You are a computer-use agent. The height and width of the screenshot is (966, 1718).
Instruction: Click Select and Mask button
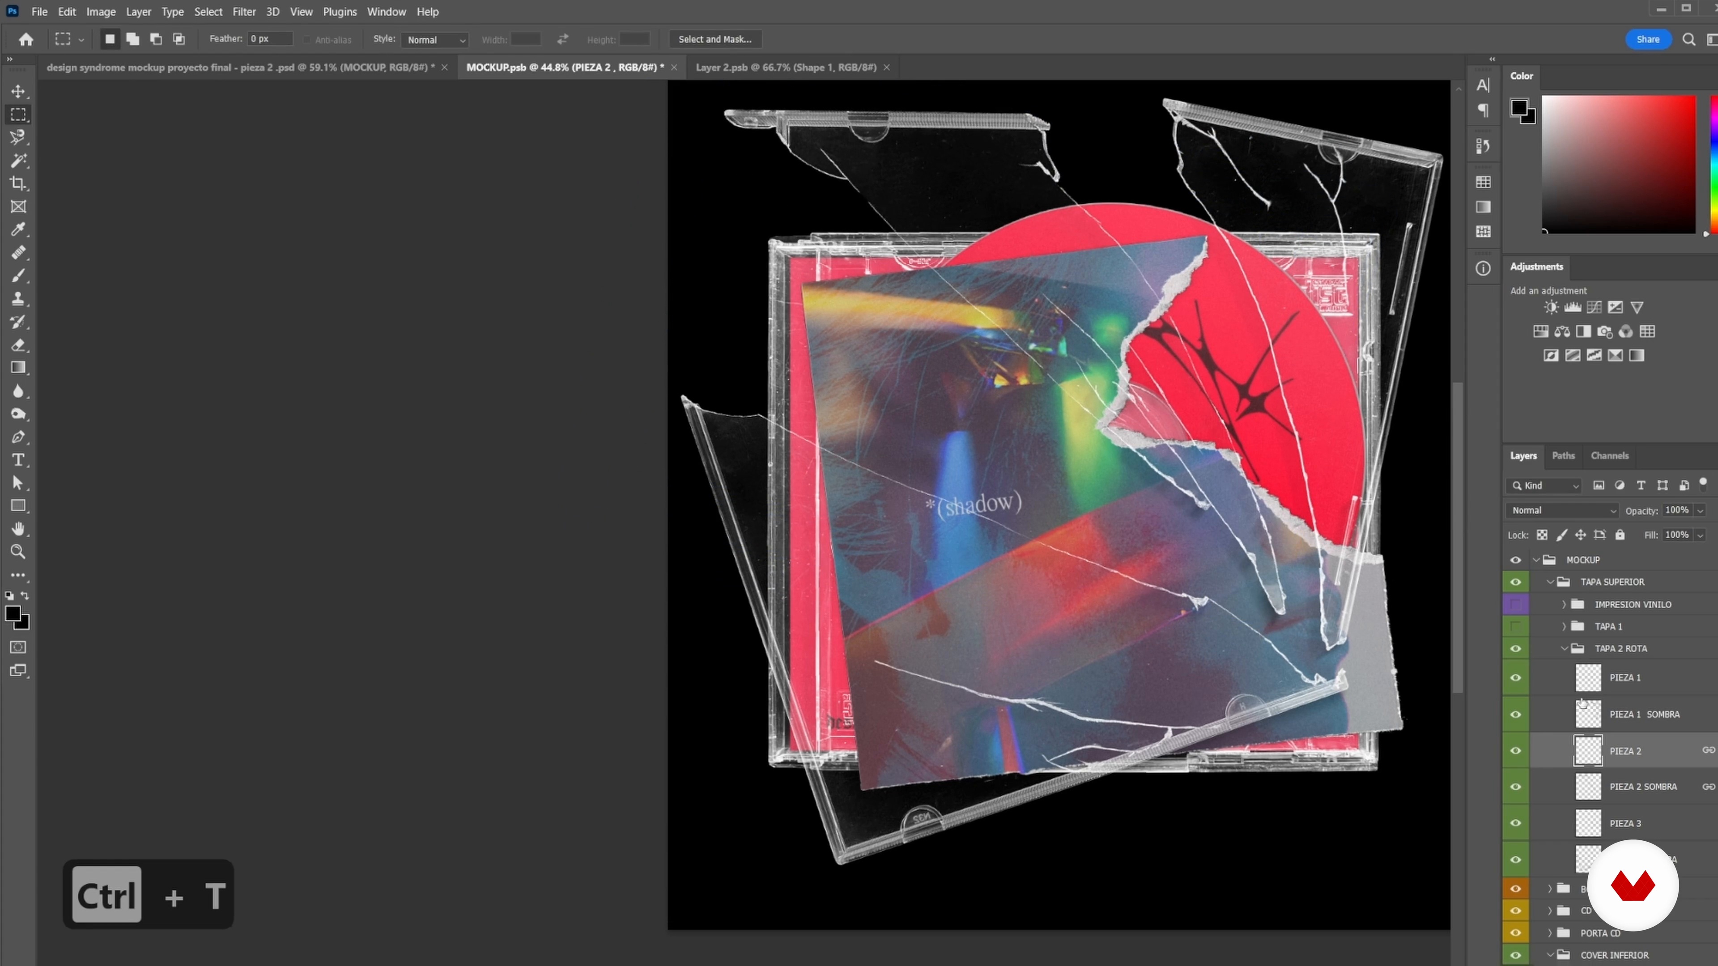(x=715, y=39)
